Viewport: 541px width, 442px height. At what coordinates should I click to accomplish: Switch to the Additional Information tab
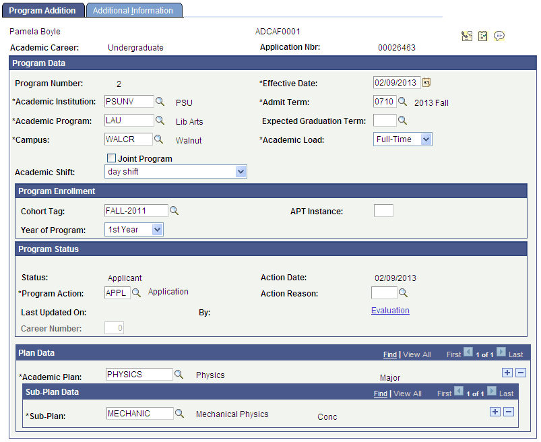pos(133,10)
